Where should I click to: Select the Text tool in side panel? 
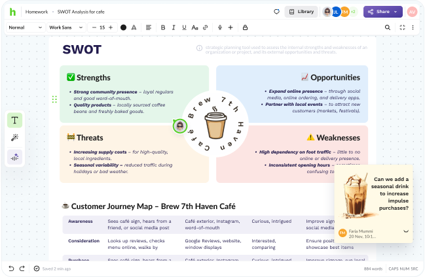14,120
